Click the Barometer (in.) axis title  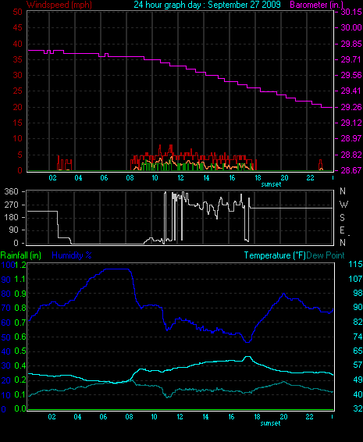[x=317, y=5]
